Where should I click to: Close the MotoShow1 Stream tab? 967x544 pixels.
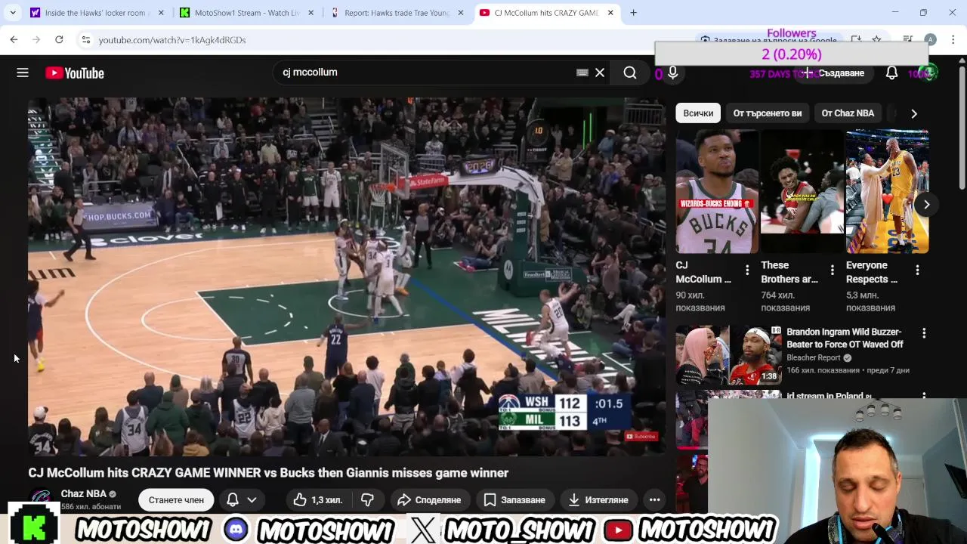[310, 13]
